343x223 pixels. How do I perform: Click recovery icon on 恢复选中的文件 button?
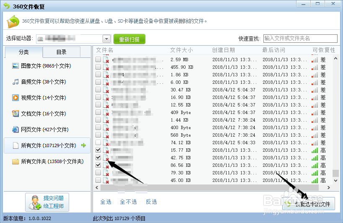click(288, 204)
